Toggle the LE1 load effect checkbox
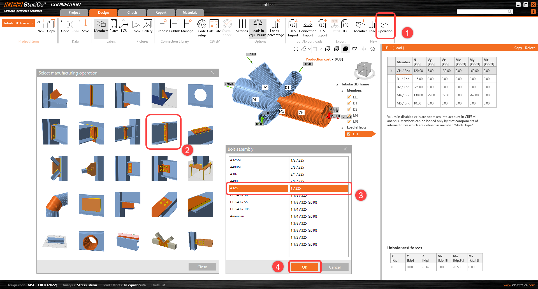Image resolution: width=538 pixels, height=289 pixels. click(349, 134)
